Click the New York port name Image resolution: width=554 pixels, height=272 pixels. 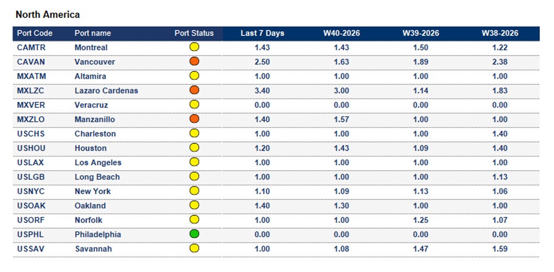(x=93, y=191)
